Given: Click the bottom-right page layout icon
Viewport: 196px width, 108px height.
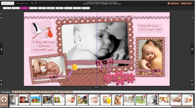Looking at the screenshot, I should (192, 84).
